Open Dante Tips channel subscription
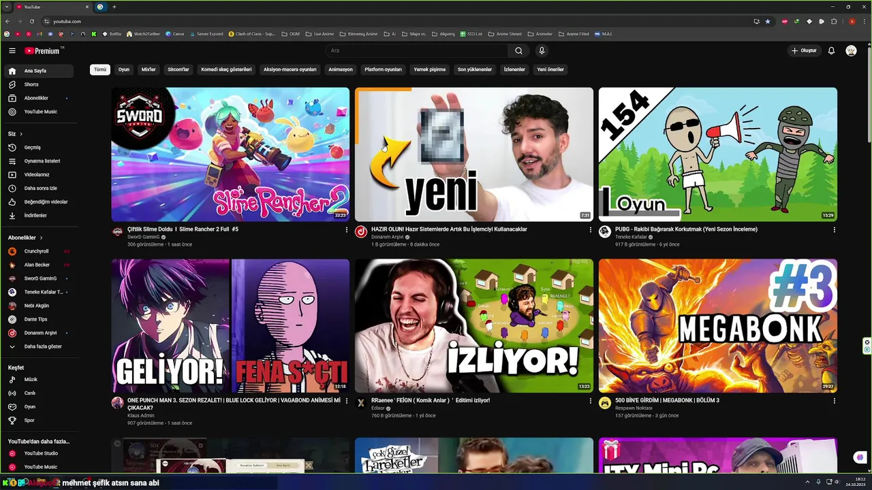The height and width of the screenshot is (490, 872). [x=41, y=319]
